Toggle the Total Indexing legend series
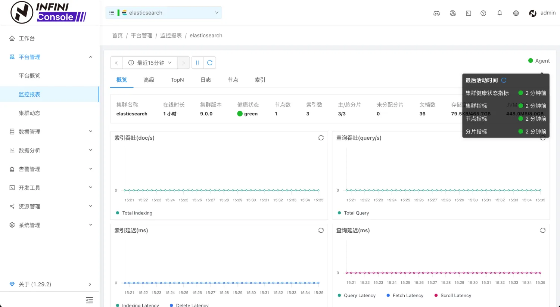 134,213
